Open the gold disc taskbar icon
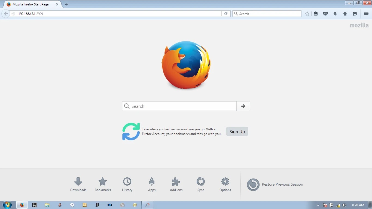 135,205
